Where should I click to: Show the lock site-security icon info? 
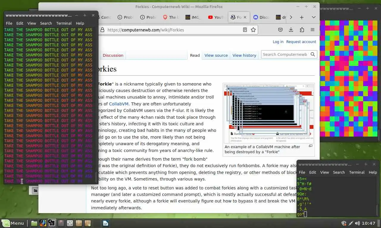tap(102, 30)
